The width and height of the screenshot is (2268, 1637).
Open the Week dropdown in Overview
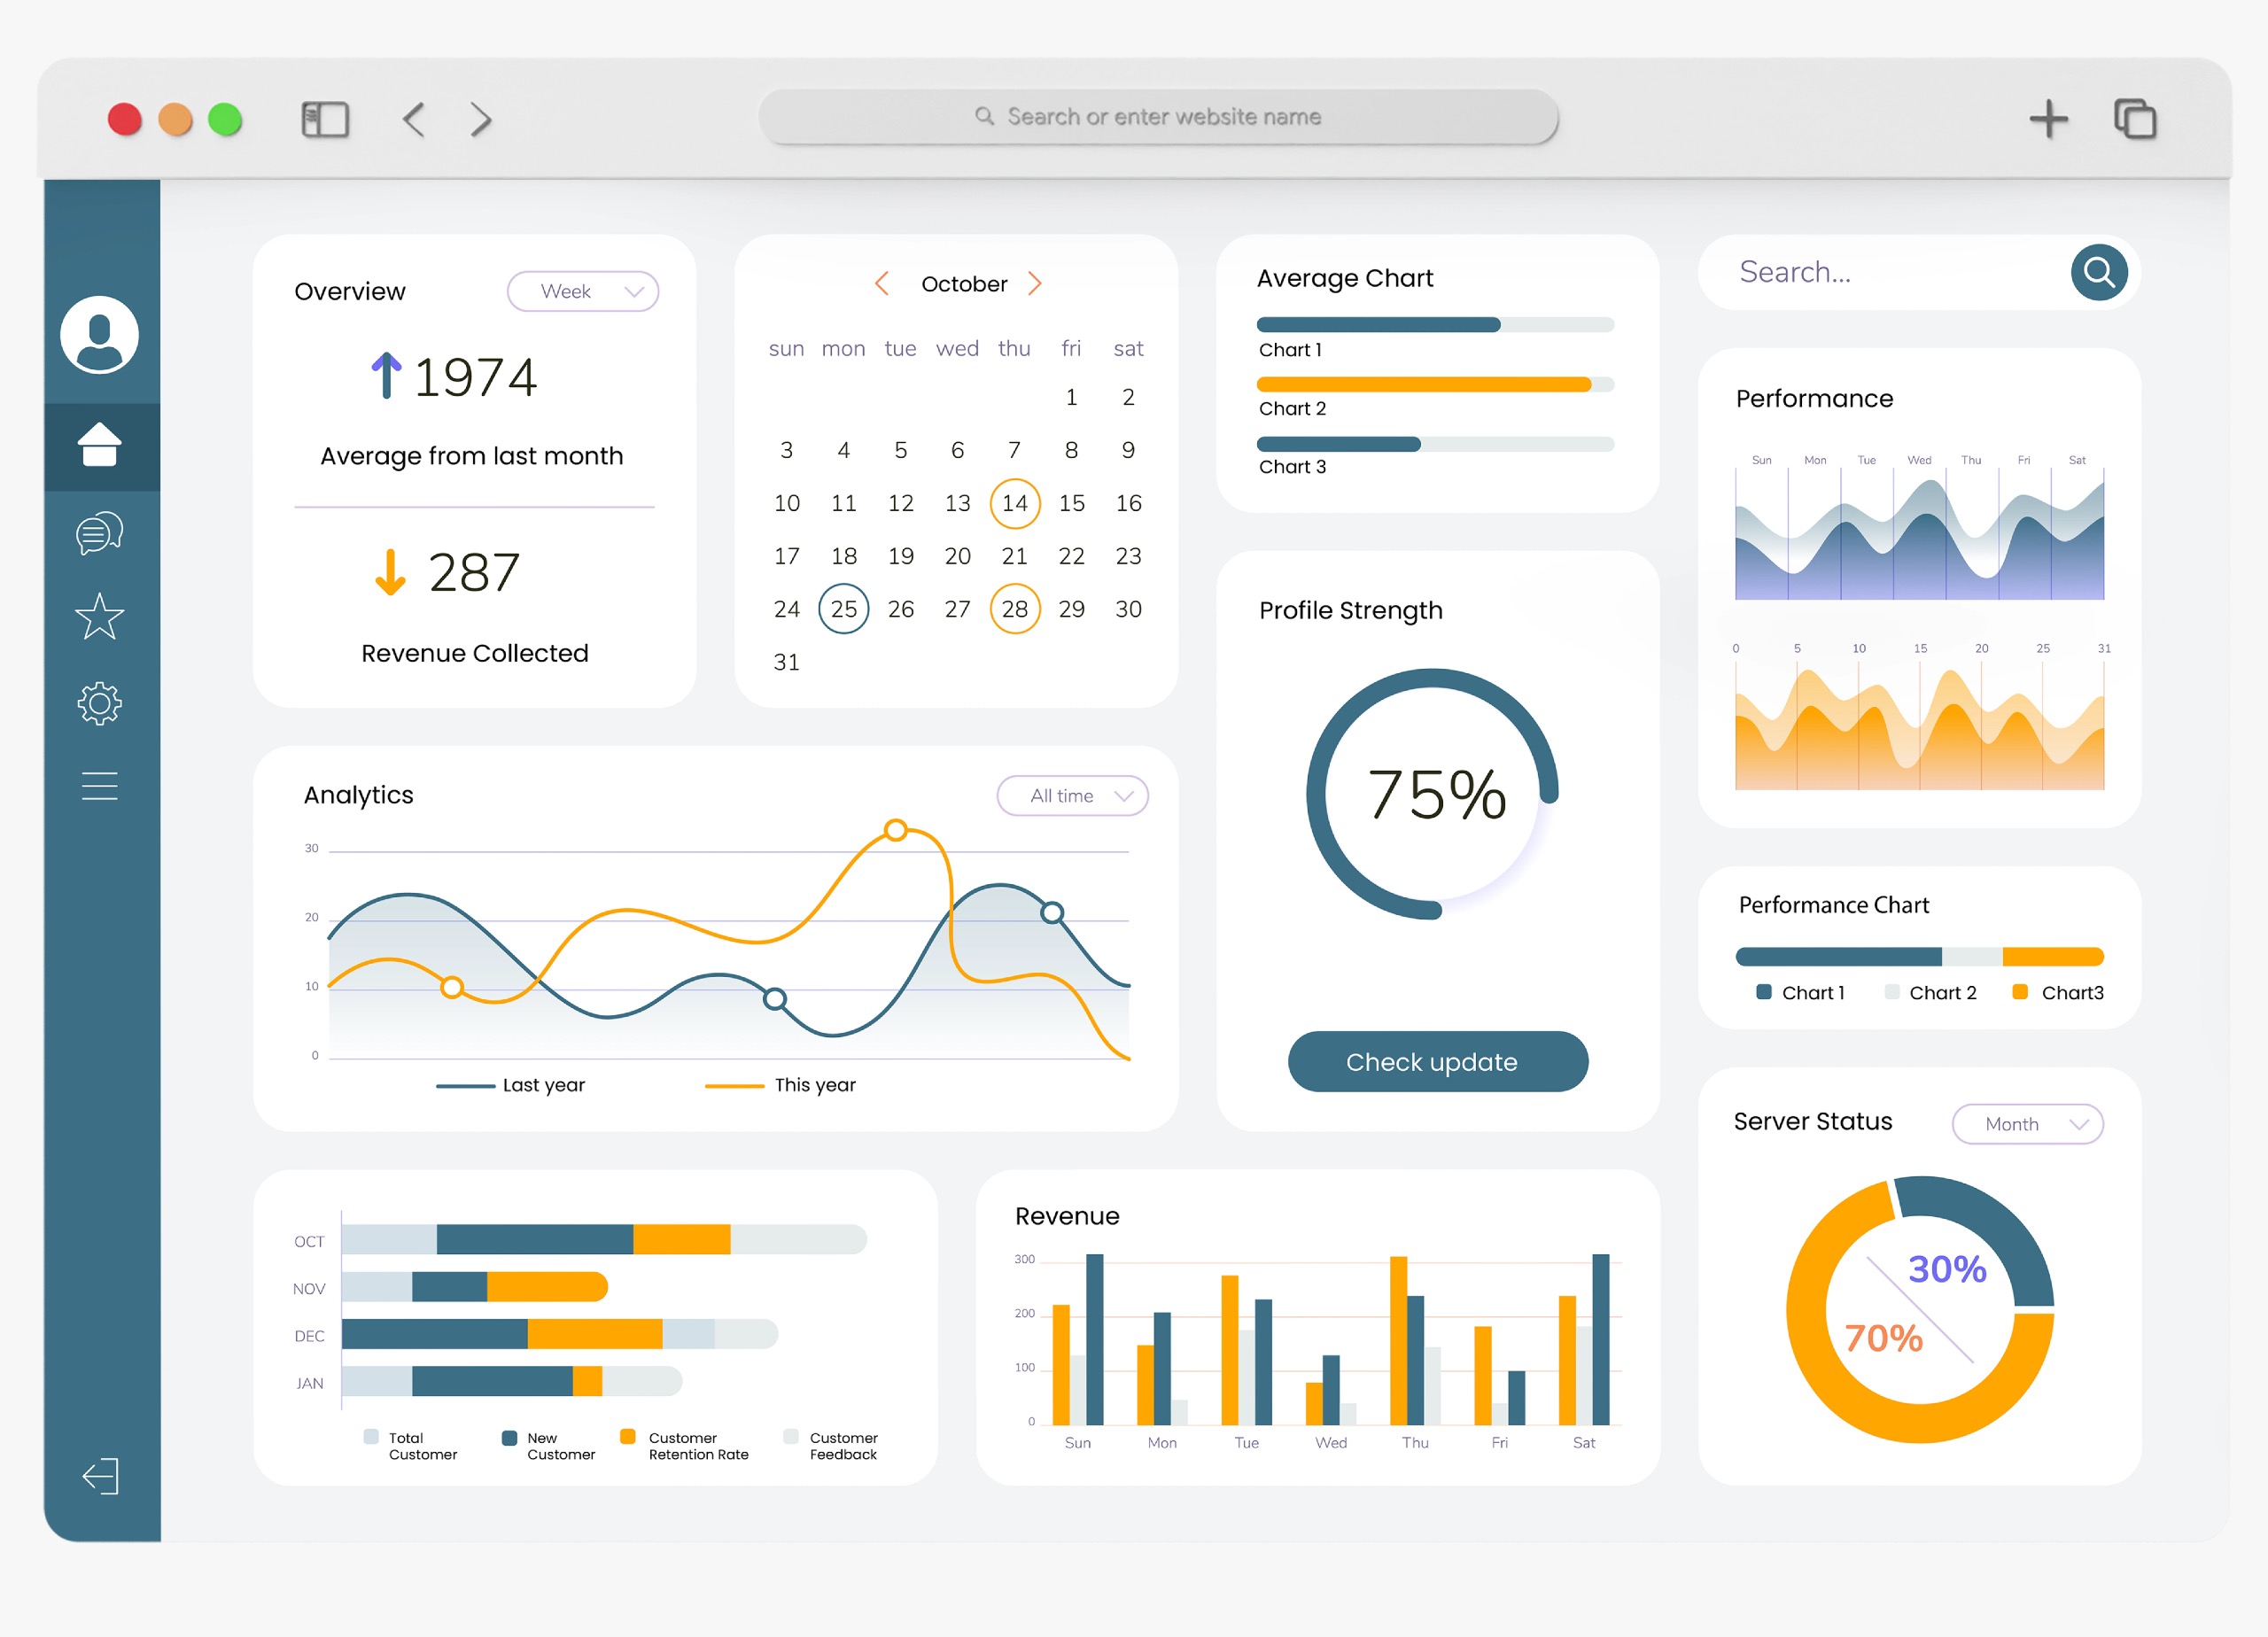[x=583, y=291]
